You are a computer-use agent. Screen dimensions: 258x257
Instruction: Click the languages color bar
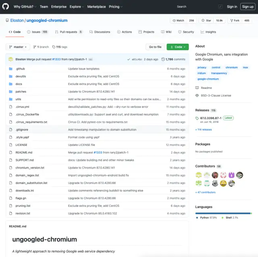[223, 213]
